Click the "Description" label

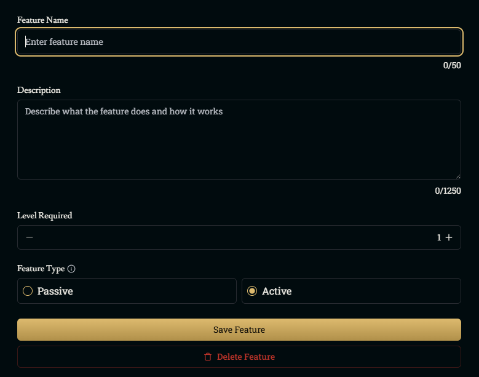[x=39, y=90]
